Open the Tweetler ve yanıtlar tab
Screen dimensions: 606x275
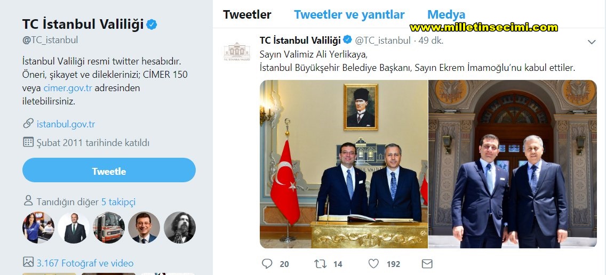(x=349, y=15)
